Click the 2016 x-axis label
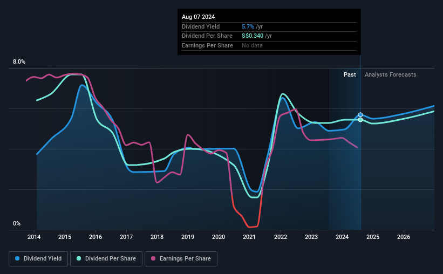 [x=96, y=237]
